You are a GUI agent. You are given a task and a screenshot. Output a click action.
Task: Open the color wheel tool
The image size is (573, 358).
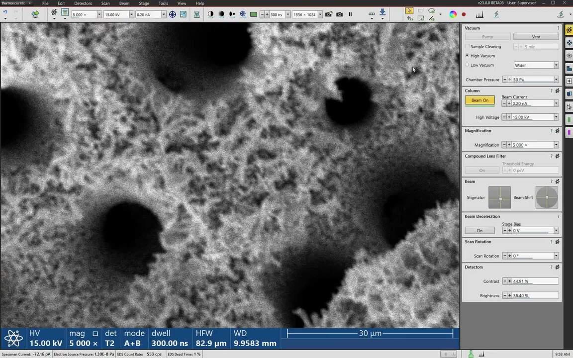pyautogui.click(x=453, y=14)
